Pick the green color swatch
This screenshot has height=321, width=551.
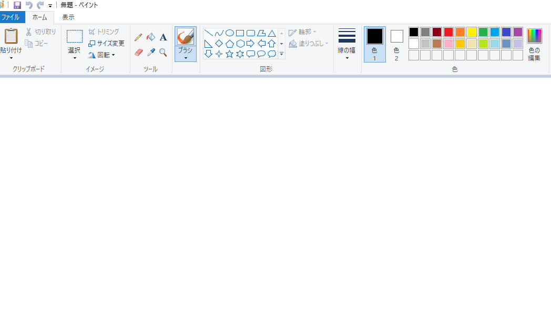click(x=483, y=32)
